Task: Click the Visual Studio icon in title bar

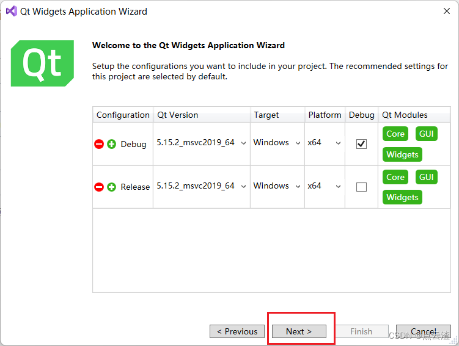Action: point(12,12)
